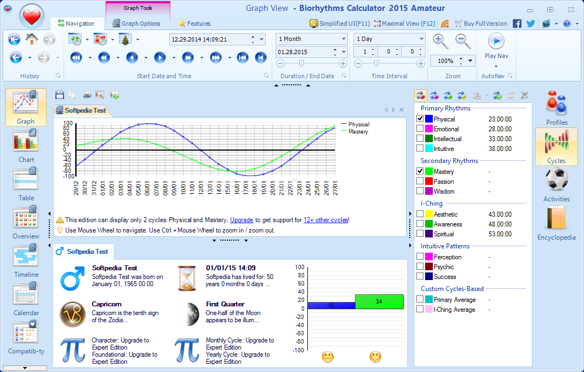This screenshot has height=372, width=584.
Task: Open the Twitter icon
Action: pos(531,24)
